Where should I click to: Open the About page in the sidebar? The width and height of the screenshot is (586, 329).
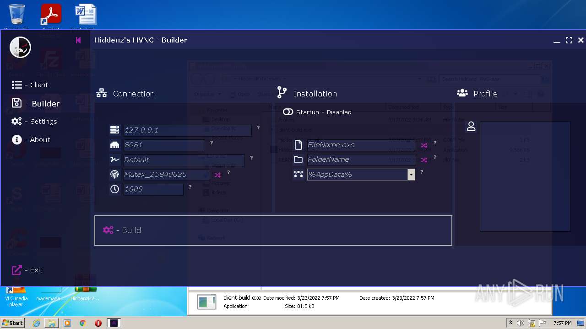click(x=31, y=140)
